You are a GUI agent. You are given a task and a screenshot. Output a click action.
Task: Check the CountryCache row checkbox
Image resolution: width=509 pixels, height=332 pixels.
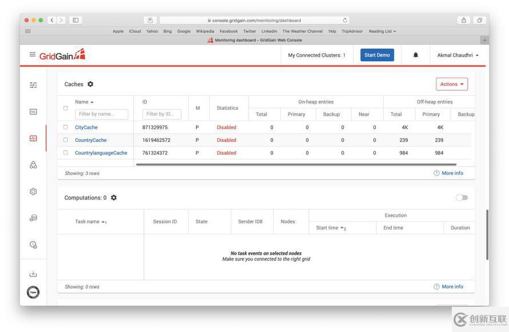click(66, 140)
